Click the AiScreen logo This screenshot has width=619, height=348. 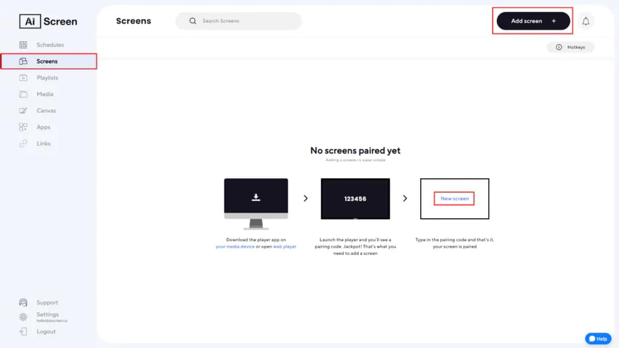point(48,21)
